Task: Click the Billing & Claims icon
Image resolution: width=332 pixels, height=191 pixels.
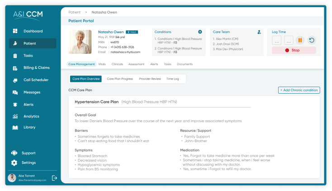Action: [x=15, y=68]
